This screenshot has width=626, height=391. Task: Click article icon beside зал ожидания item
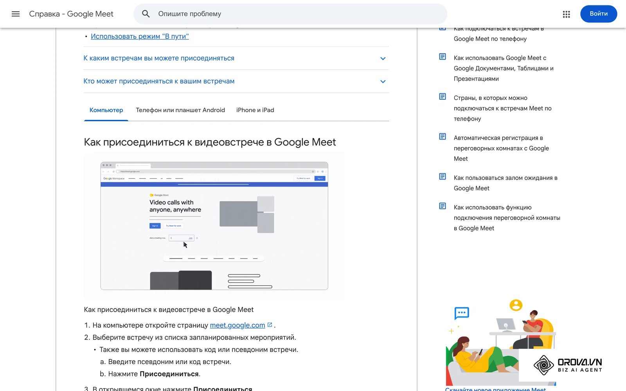[x=443, y=176]
